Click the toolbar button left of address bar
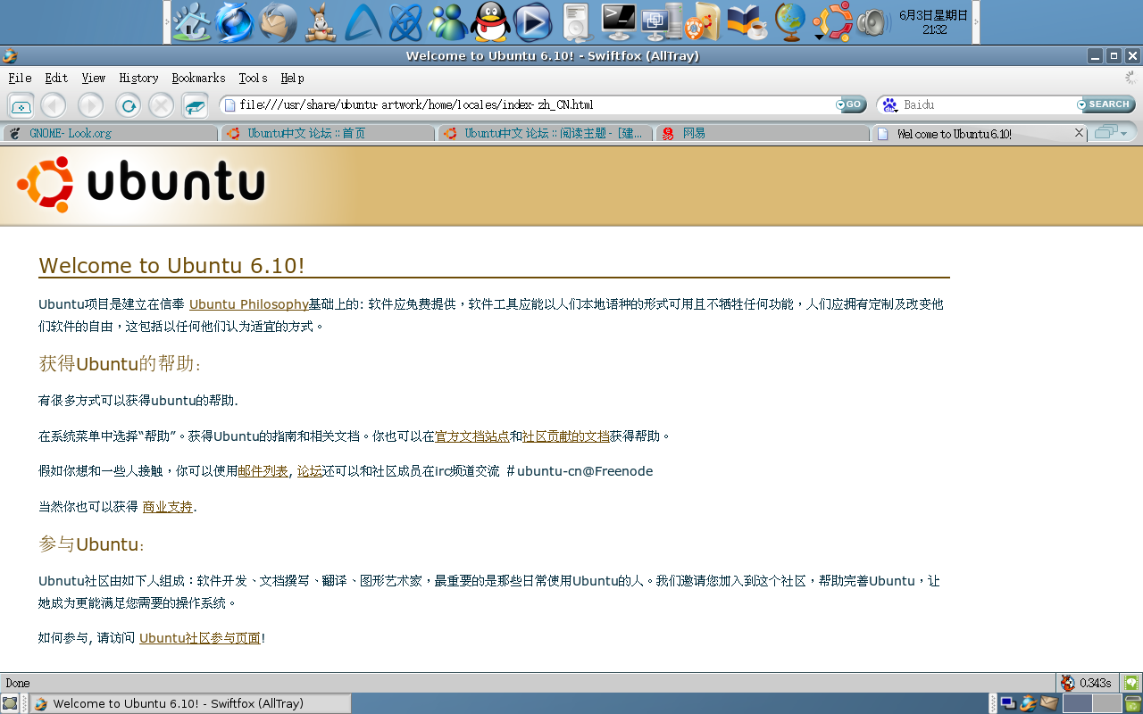Viewport: 1143px width, 714px height. pyautogui.click(x=195, y=105)
